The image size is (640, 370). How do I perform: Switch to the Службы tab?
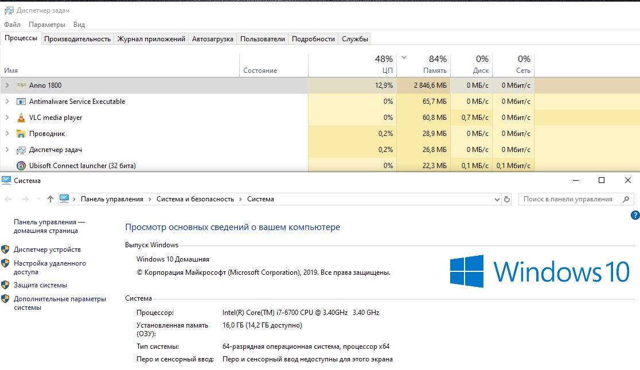(x=354, y=39)
